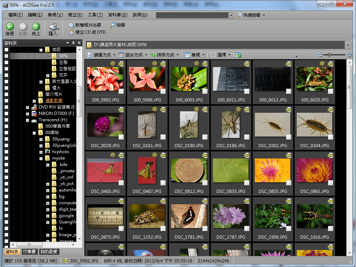Click the 匯入 import icon

point(53,27)
